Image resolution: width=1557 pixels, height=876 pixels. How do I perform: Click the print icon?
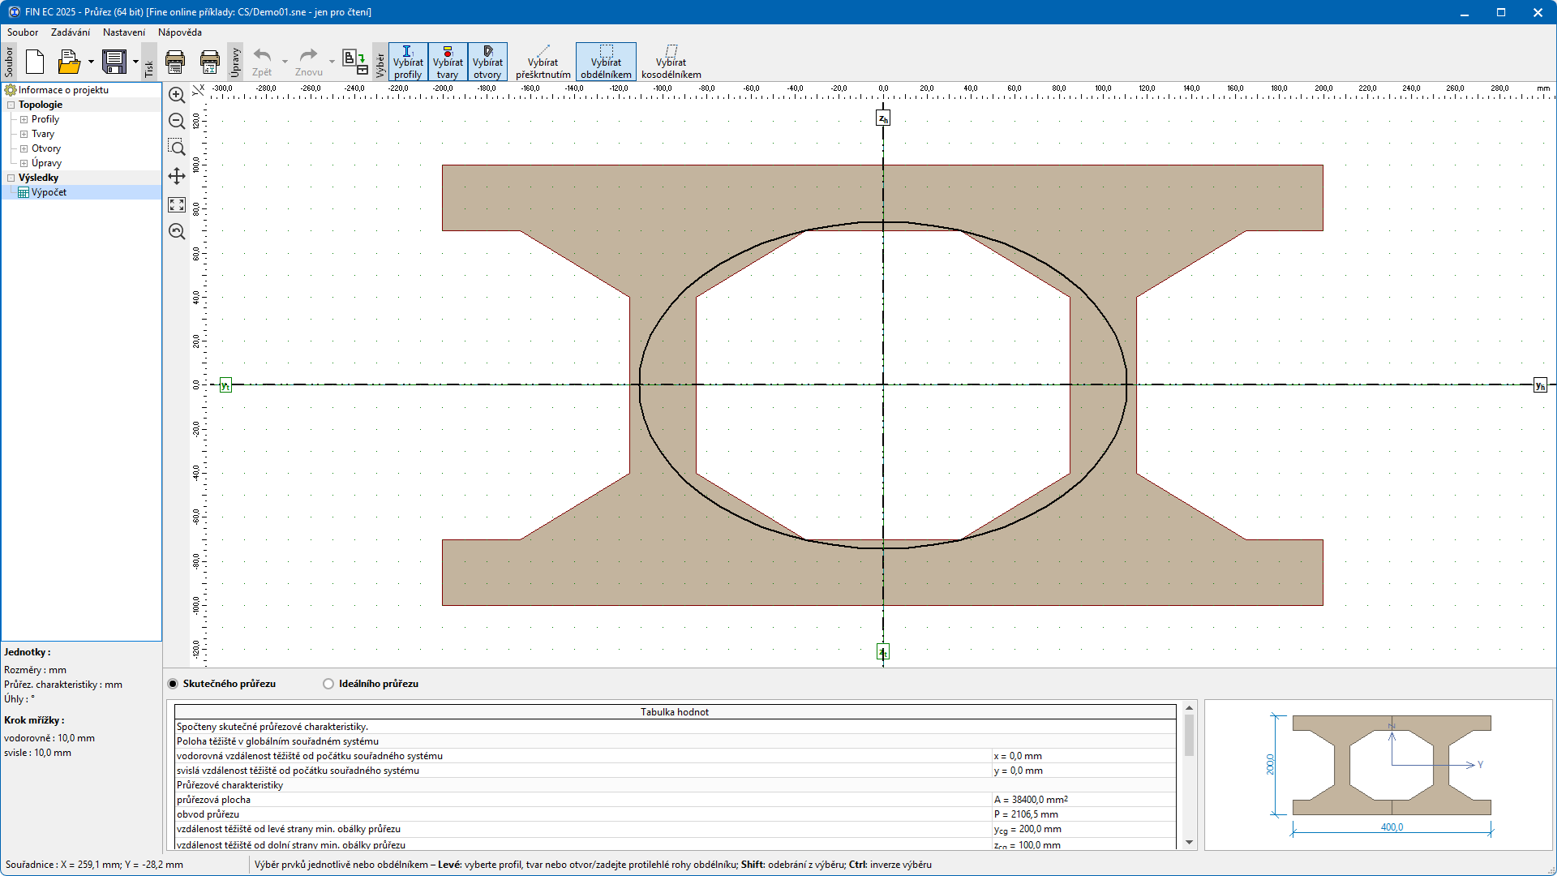click(175, 62)
